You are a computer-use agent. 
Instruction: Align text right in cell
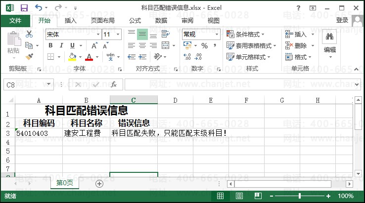click(153, 45)
